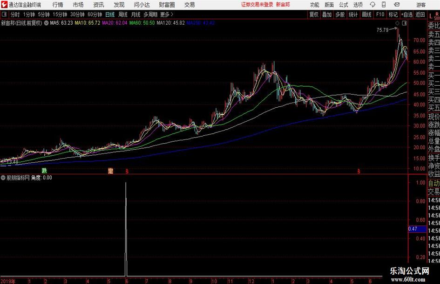
Task: Expand the 新宙邦 main chart settings arrow
Action: pos(46,23)
